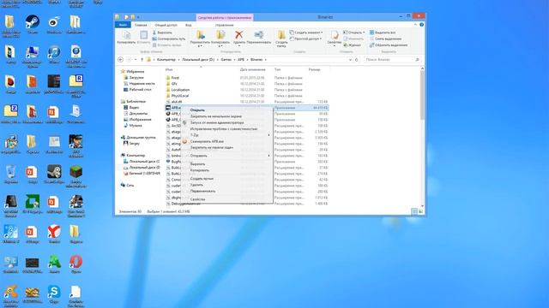
Task: Click the Копировать (Copy) ribbon icon
Action: coord(126,38)
